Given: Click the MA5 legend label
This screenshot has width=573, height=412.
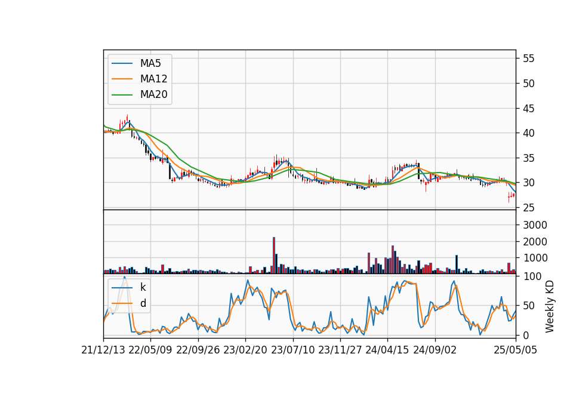Looking at the screenshot, I should coord(150,63).
